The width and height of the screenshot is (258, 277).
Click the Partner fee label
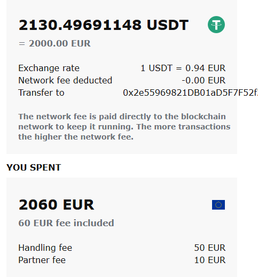[42, 260]
